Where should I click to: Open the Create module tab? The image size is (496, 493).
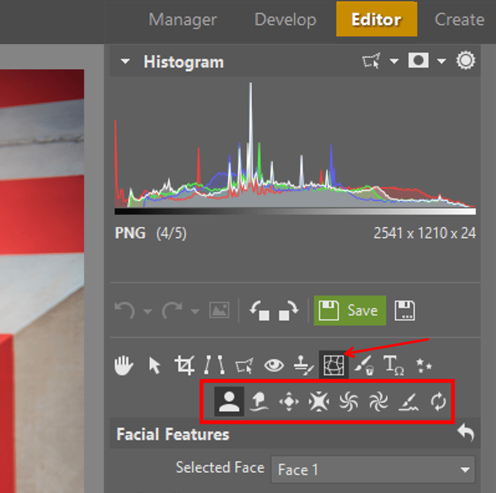click(x=459, y=20)
